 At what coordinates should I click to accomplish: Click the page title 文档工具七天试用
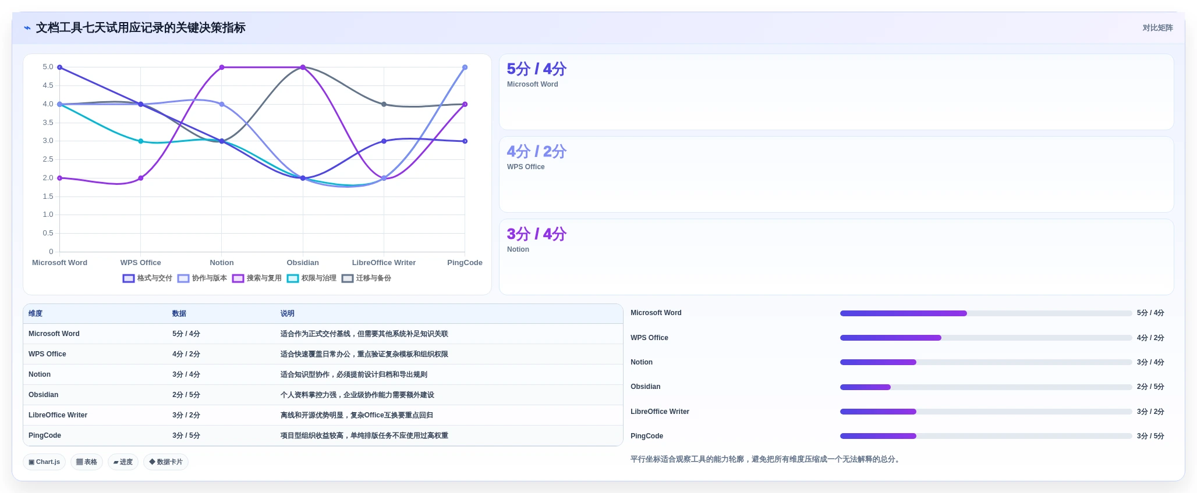coord(140,28)
